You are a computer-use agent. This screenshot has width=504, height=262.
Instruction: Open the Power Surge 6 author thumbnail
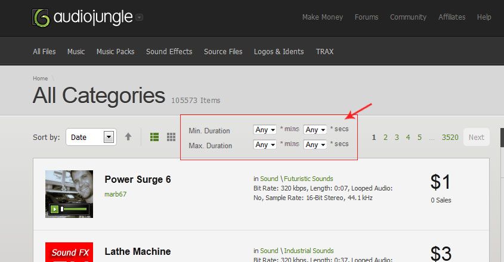(69, 194)
